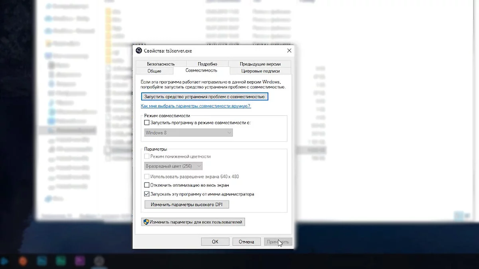The height and width of the screenshot is (269, 479).
Task: Click the shield icon on the all-users button
Action: [146, 222]
